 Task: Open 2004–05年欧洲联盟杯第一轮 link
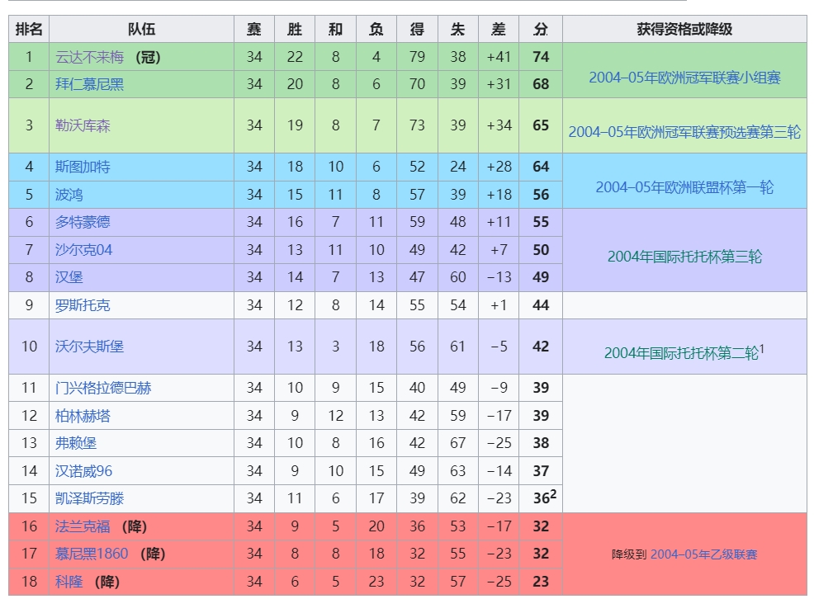click(x=684, y=187)
